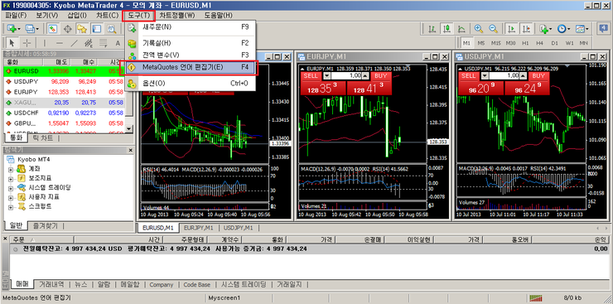
Task: Switch to the 거래내역 terminal tab
Action: (x=52, y=285)
